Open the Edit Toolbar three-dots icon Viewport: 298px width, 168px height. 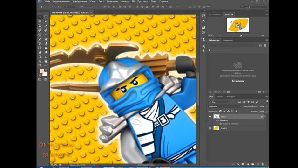coord(46,65)
